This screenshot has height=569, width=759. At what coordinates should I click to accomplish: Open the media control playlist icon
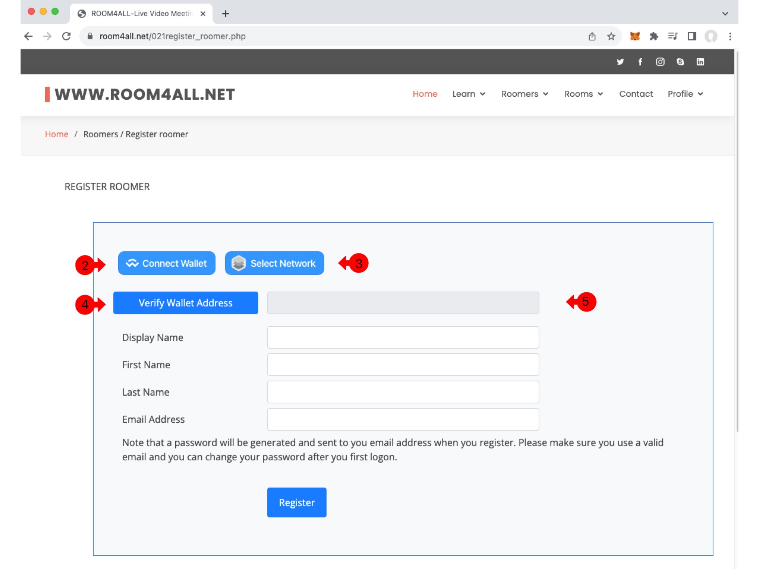point(673,36)
